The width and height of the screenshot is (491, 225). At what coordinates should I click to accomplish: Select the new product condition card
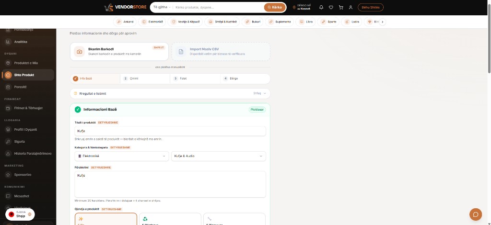click(x=106, y=219)
